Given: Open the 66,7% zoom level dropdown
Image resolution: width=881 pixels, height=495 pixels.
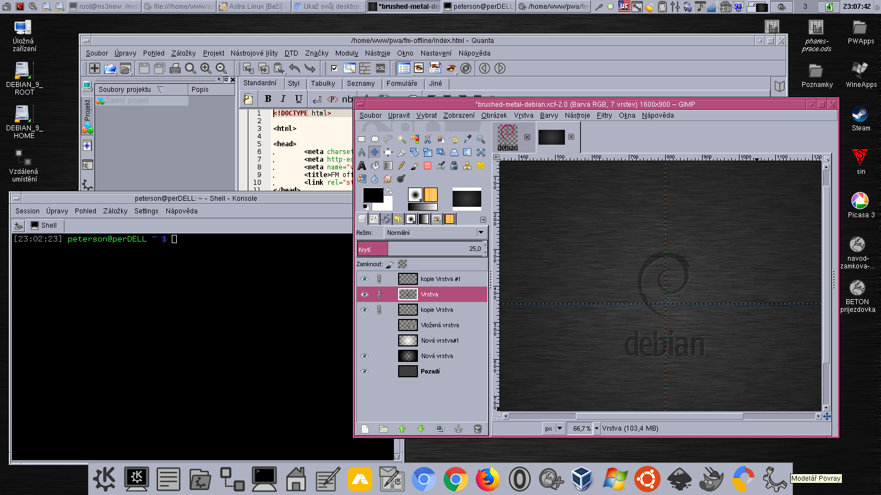Looking at the screenshot, I should (596, 428).
